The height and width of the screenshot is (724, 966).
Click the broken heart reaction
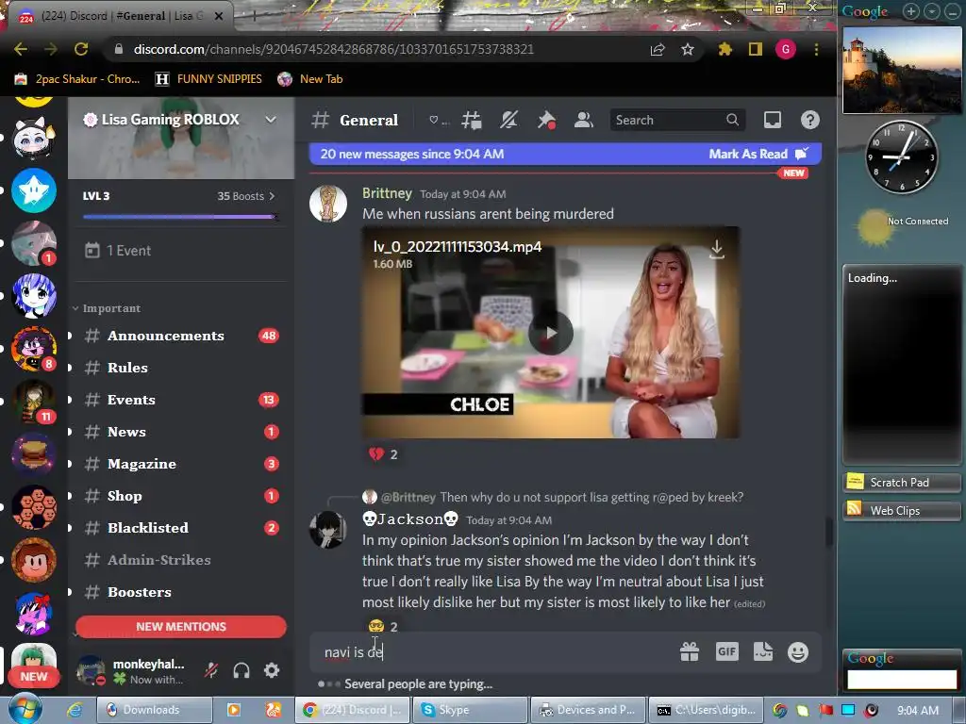tap(383, 454)
